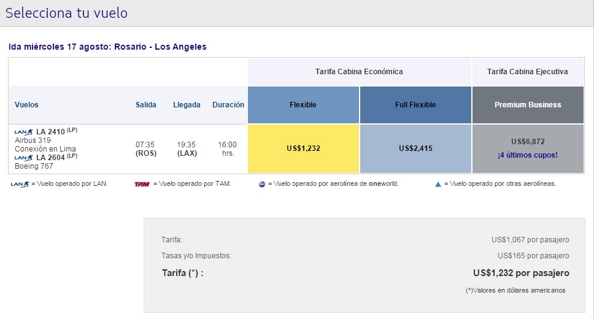Click the Tarifa Cabina Económica heading

(359, 72)
